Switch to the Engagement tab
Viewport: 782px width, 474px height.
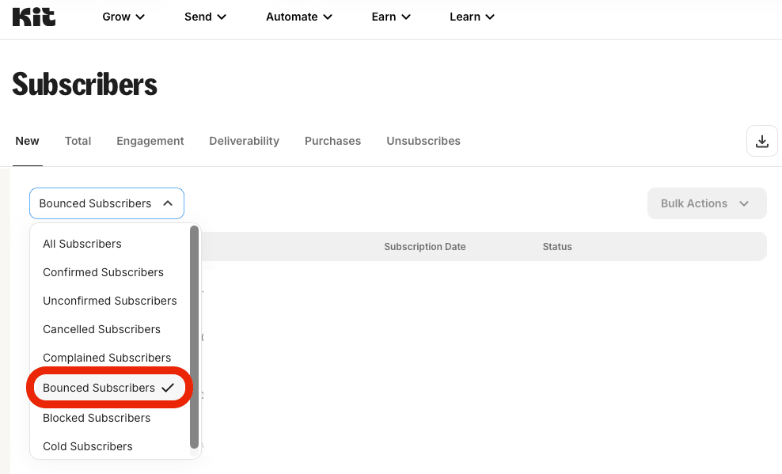click(150, 141)
